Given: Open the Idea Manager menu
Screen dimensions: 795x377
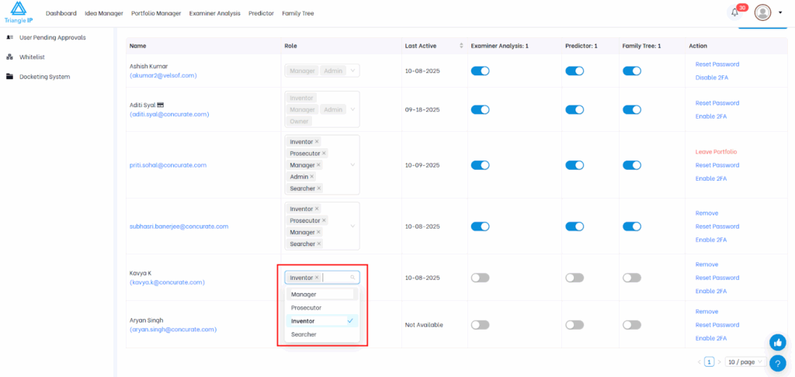Looking at the screenshot, I should tap(104, 13).
